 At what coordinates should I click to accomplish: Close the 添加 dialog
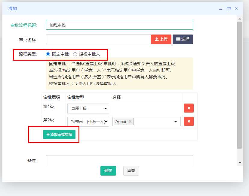(236, 8)
